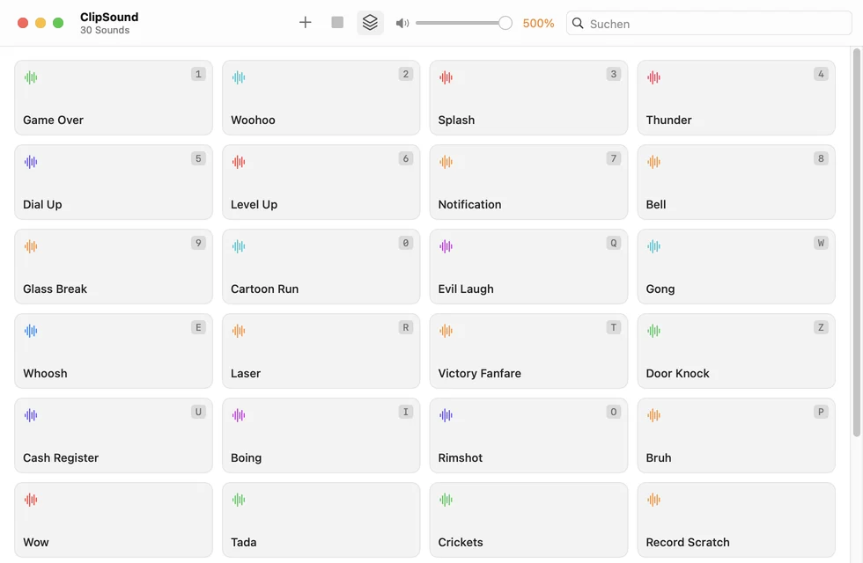
Task: Click the Wow label
Action: point(36,542)
